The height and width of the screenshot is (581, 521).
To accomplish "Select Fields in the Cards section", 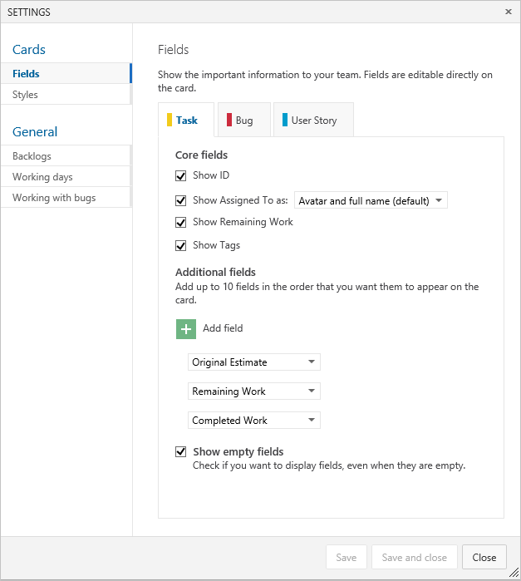I will pyautogui.click(x=66, y=73).
